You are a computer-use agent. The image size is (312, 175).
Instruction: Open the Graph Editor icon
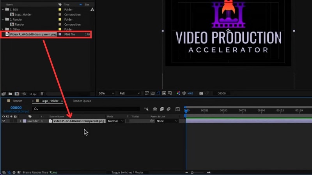177,109
